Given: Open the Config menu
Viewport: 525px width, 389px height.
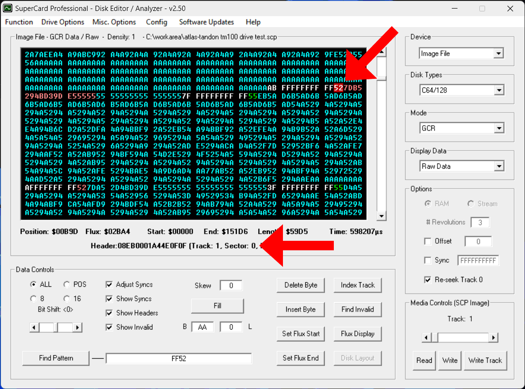Looking at the screenshot, I should (x=156, y=22).
